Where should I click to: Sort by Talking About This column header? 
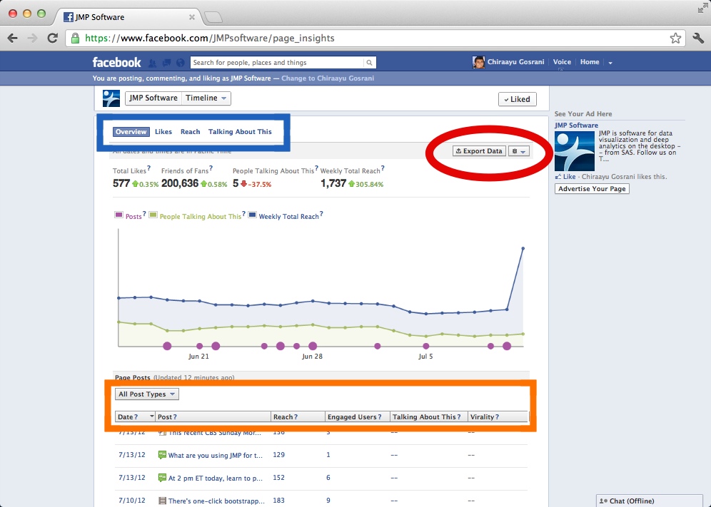point(429,417)
